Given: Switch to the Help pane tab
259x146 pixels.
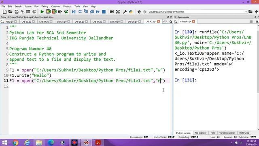Looking at the screenshot, I should coord(213,133).
